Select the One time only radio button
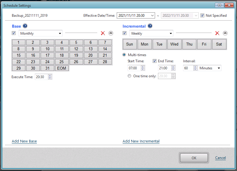Viewport: 237px width, 171px height. tap(130, 76)
